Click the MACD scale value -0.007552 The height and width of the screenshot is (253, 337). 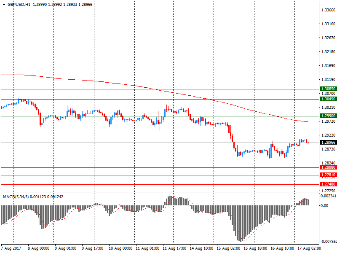click(328, 242)
